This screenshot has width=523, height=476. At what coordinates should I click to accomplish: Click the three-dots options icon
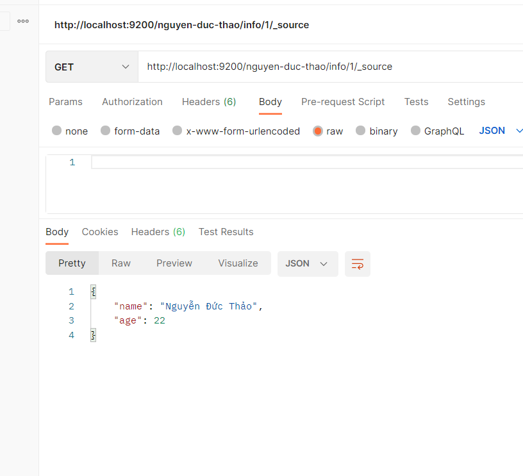[23, 21]
